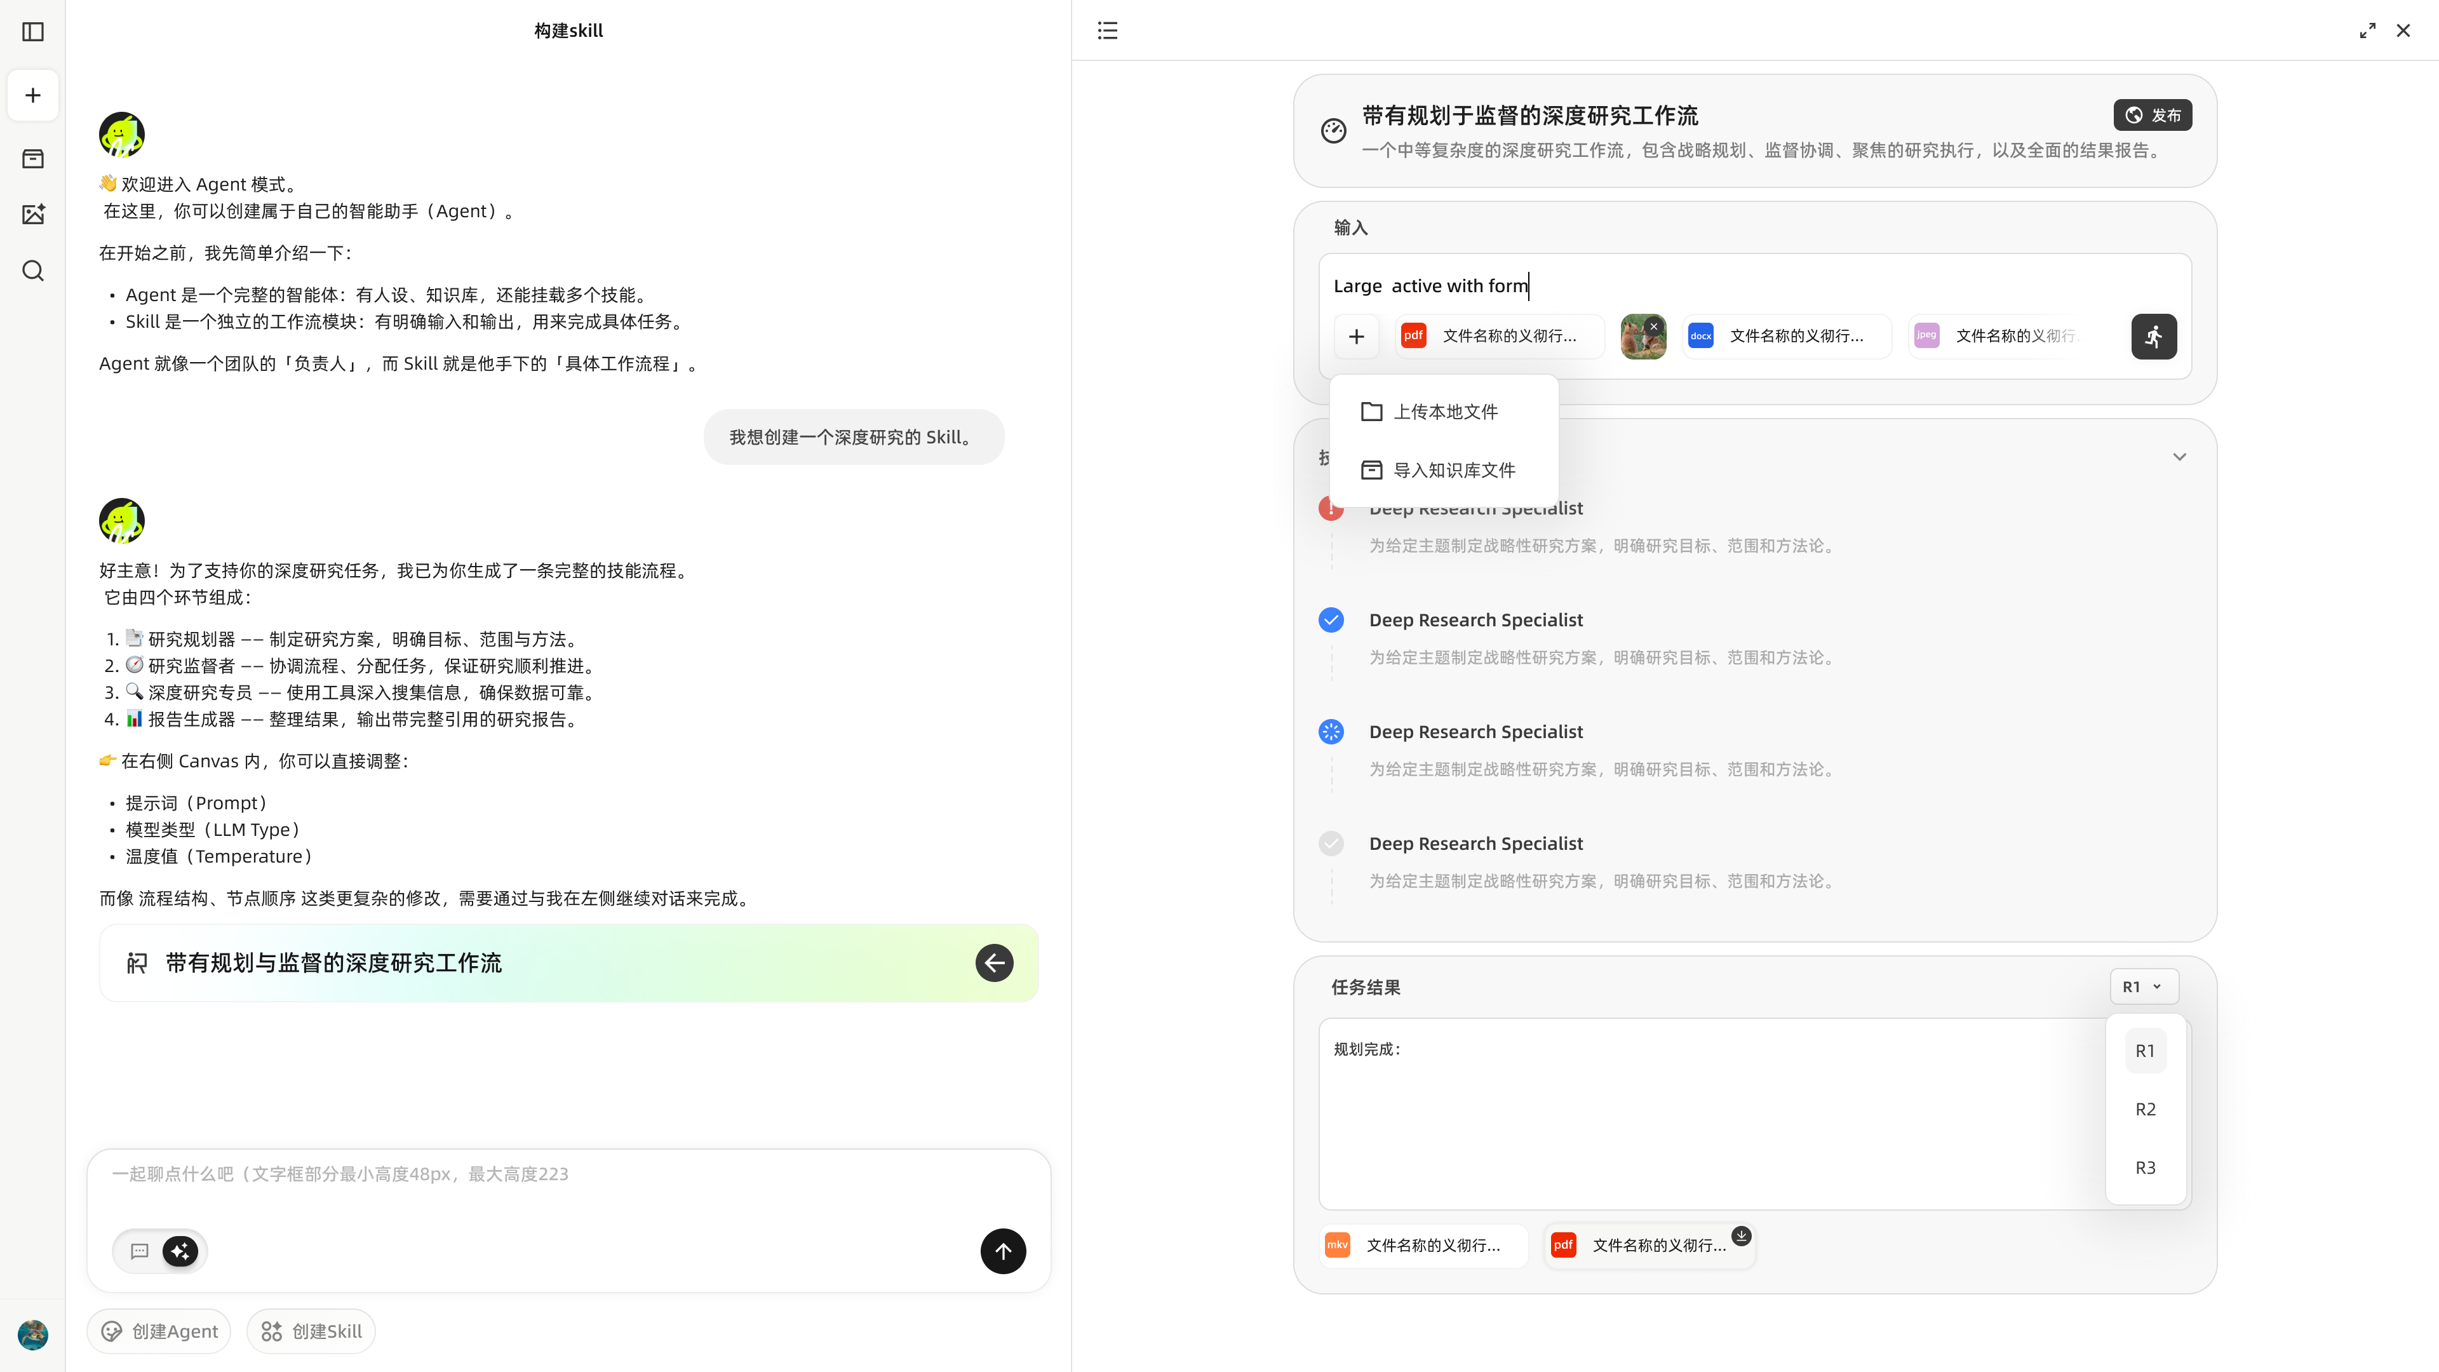The image size is (2439, 1372).
Task: Start a new chat with the plus icon
Action: [32, 95]
